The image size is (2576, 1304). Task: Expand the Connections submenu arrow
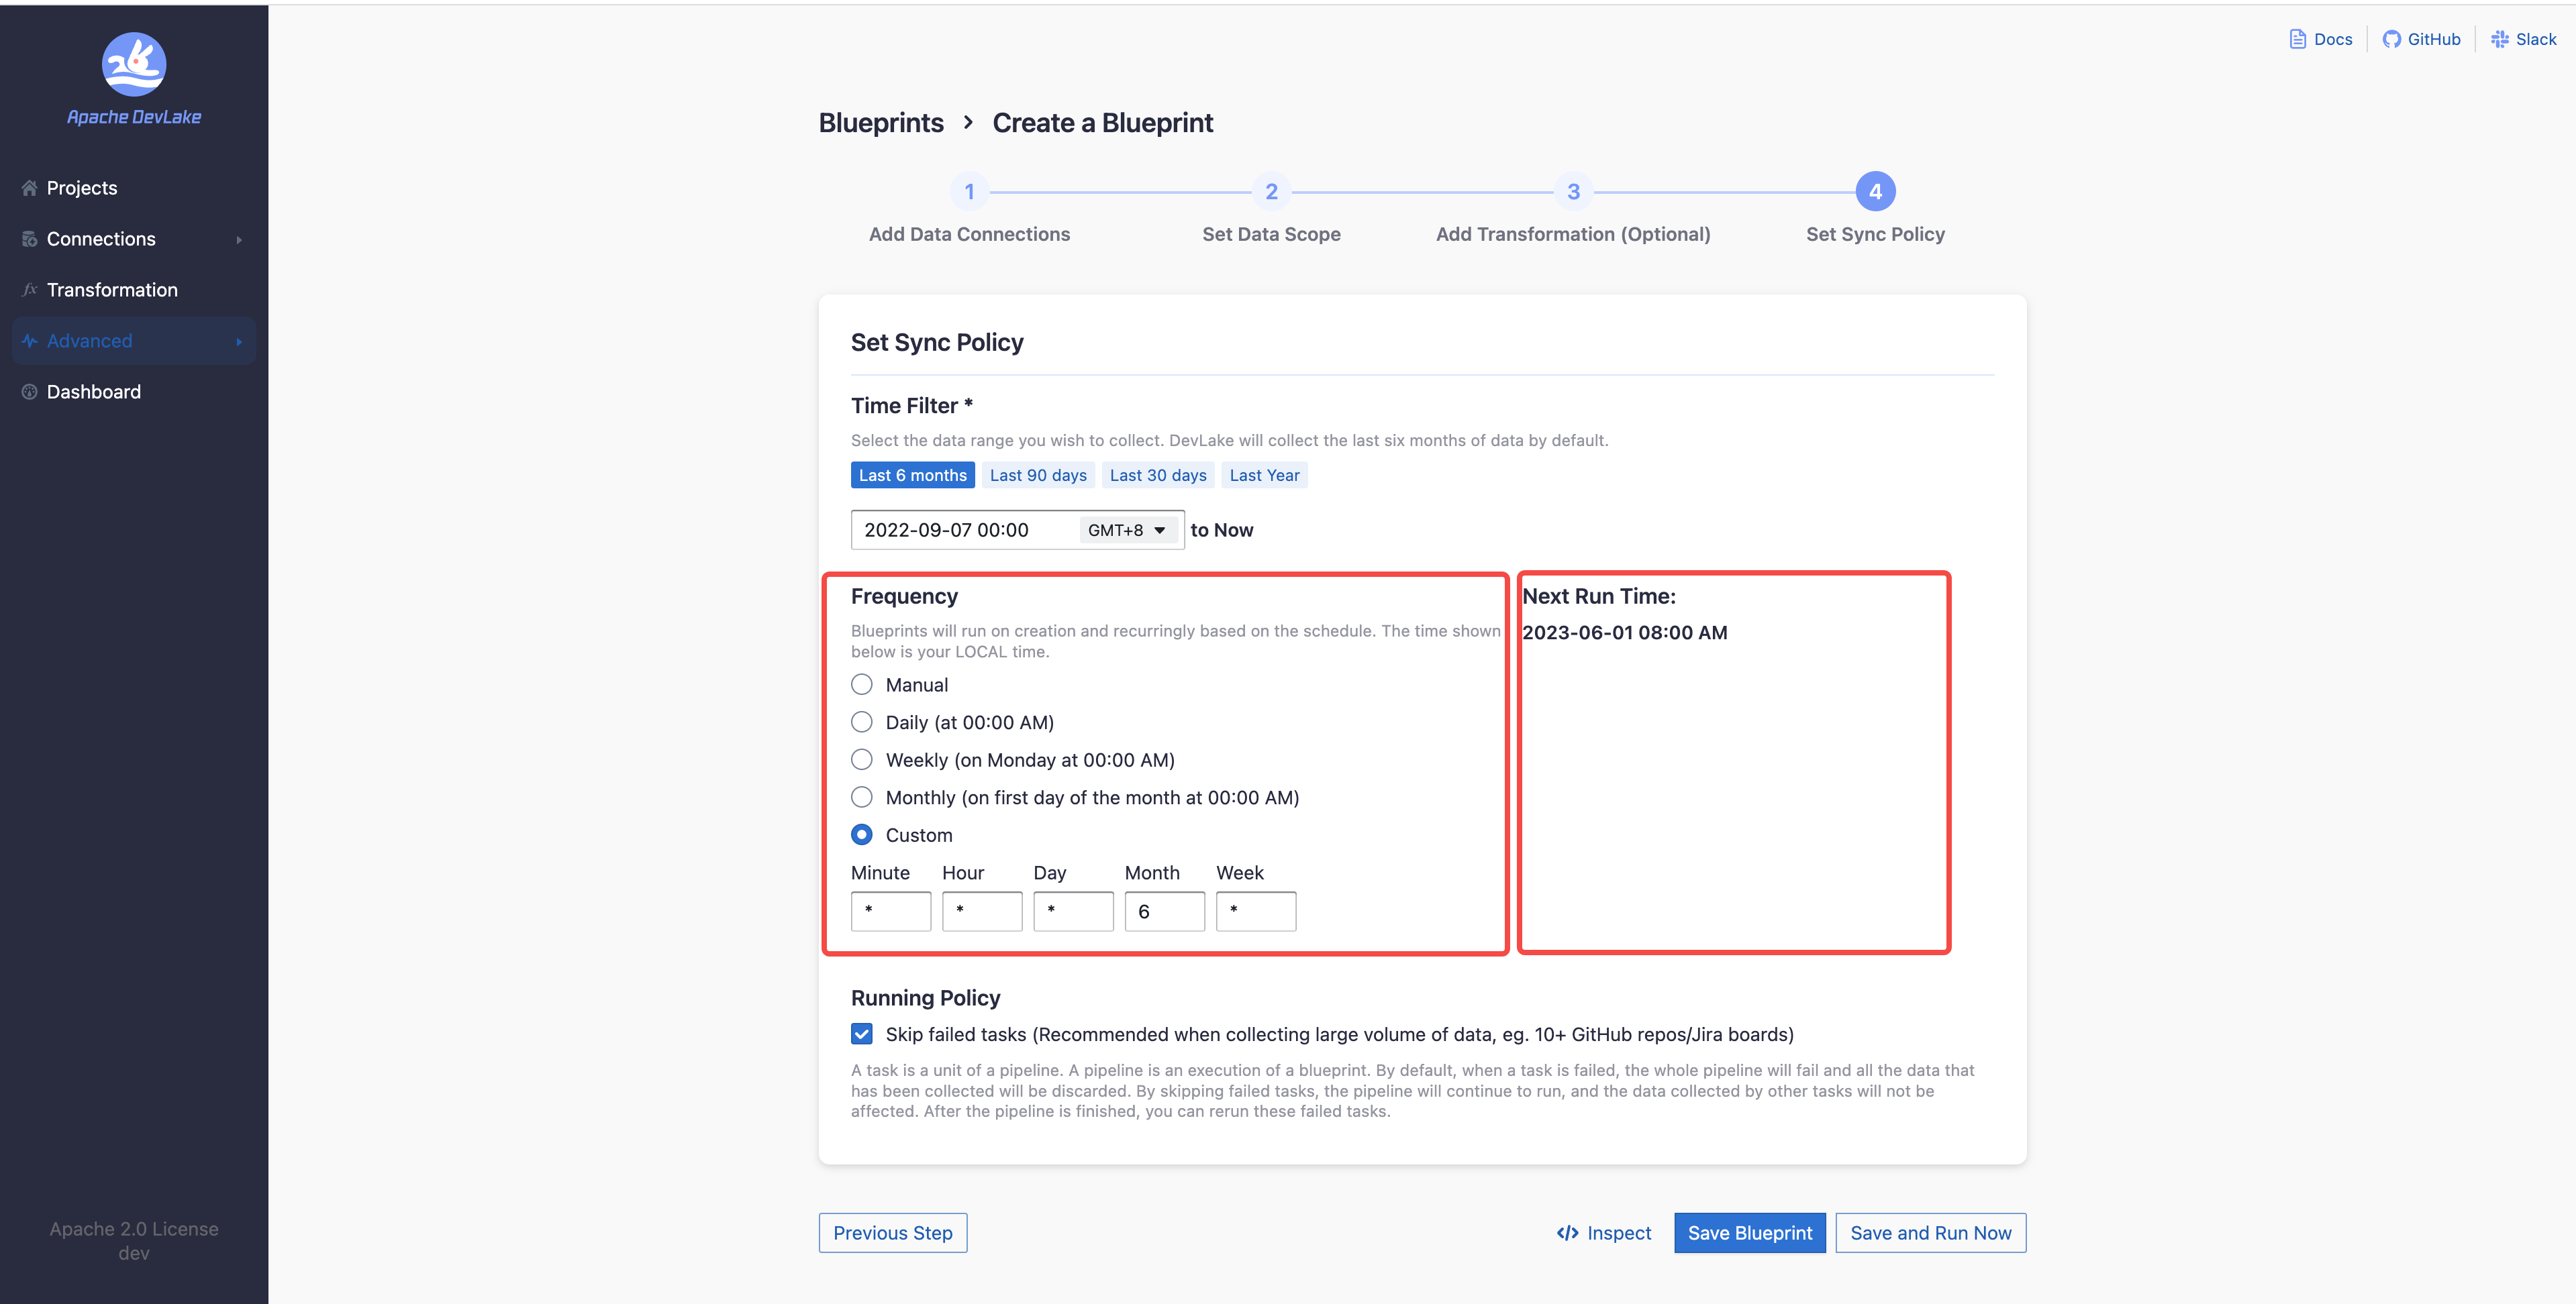(x=239, y=240)
